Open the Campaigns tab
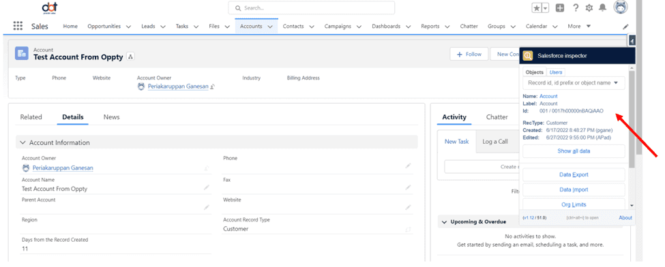This screenshot has width=665, height=267. 338,27
